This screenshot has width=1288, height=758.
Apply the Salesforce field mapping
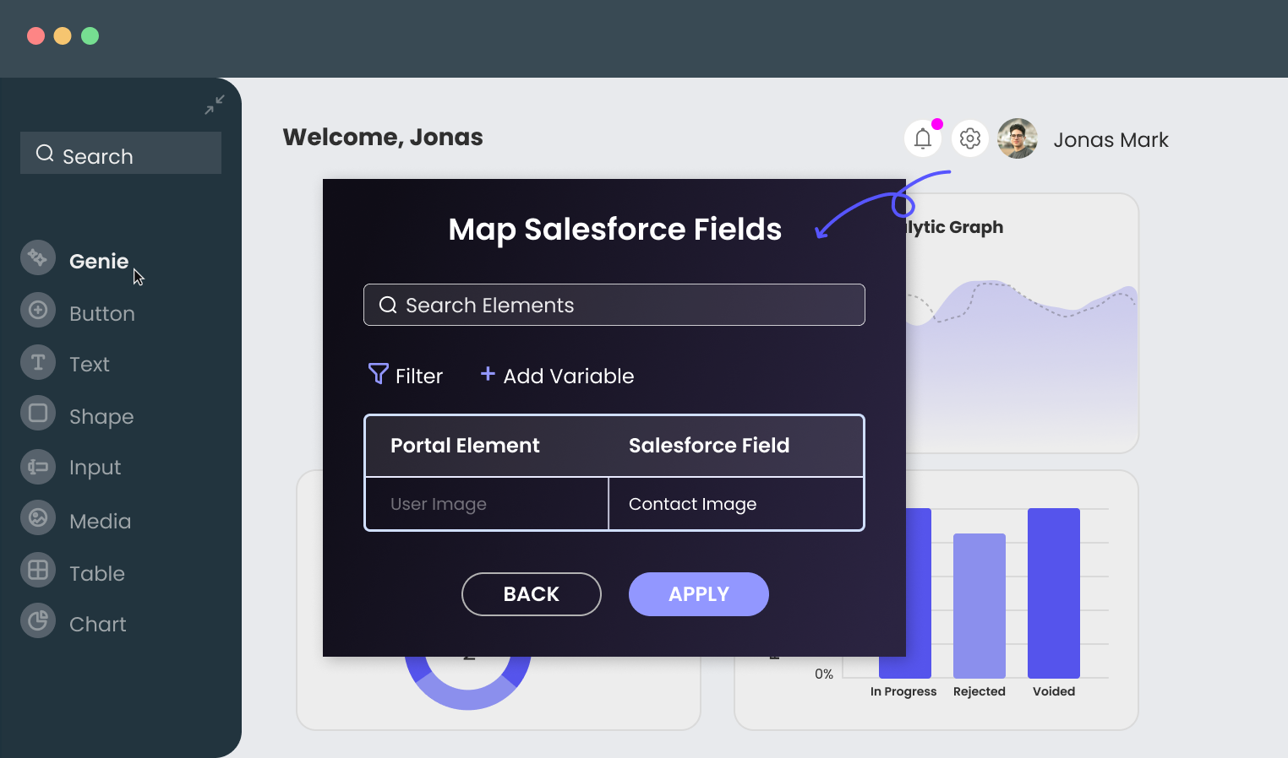click(x=698, y=594)
